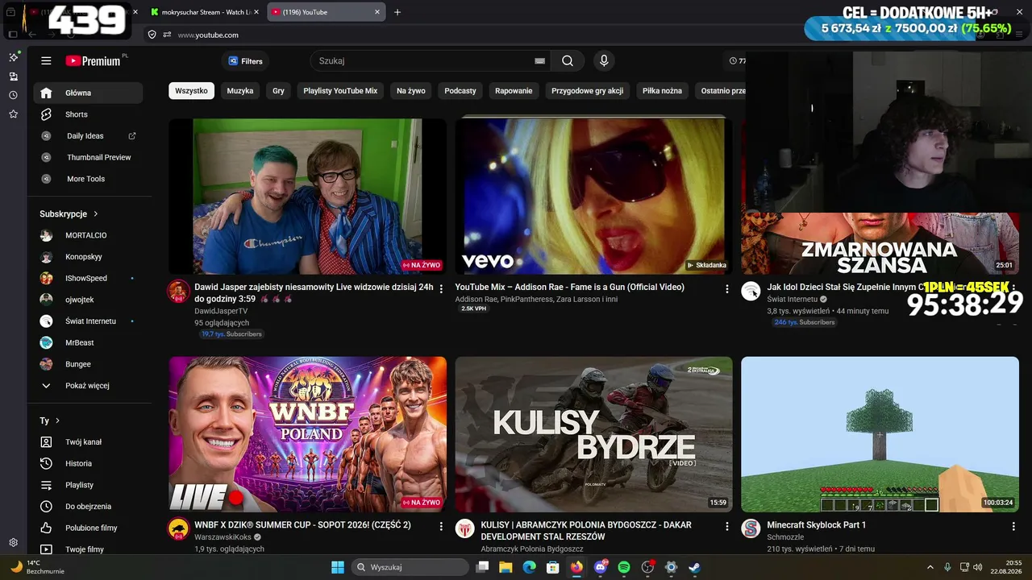The image size is (1032, 580).
Task: Open the MrBeast subscription
Action: pyautogui.click(x=88, y=342)
